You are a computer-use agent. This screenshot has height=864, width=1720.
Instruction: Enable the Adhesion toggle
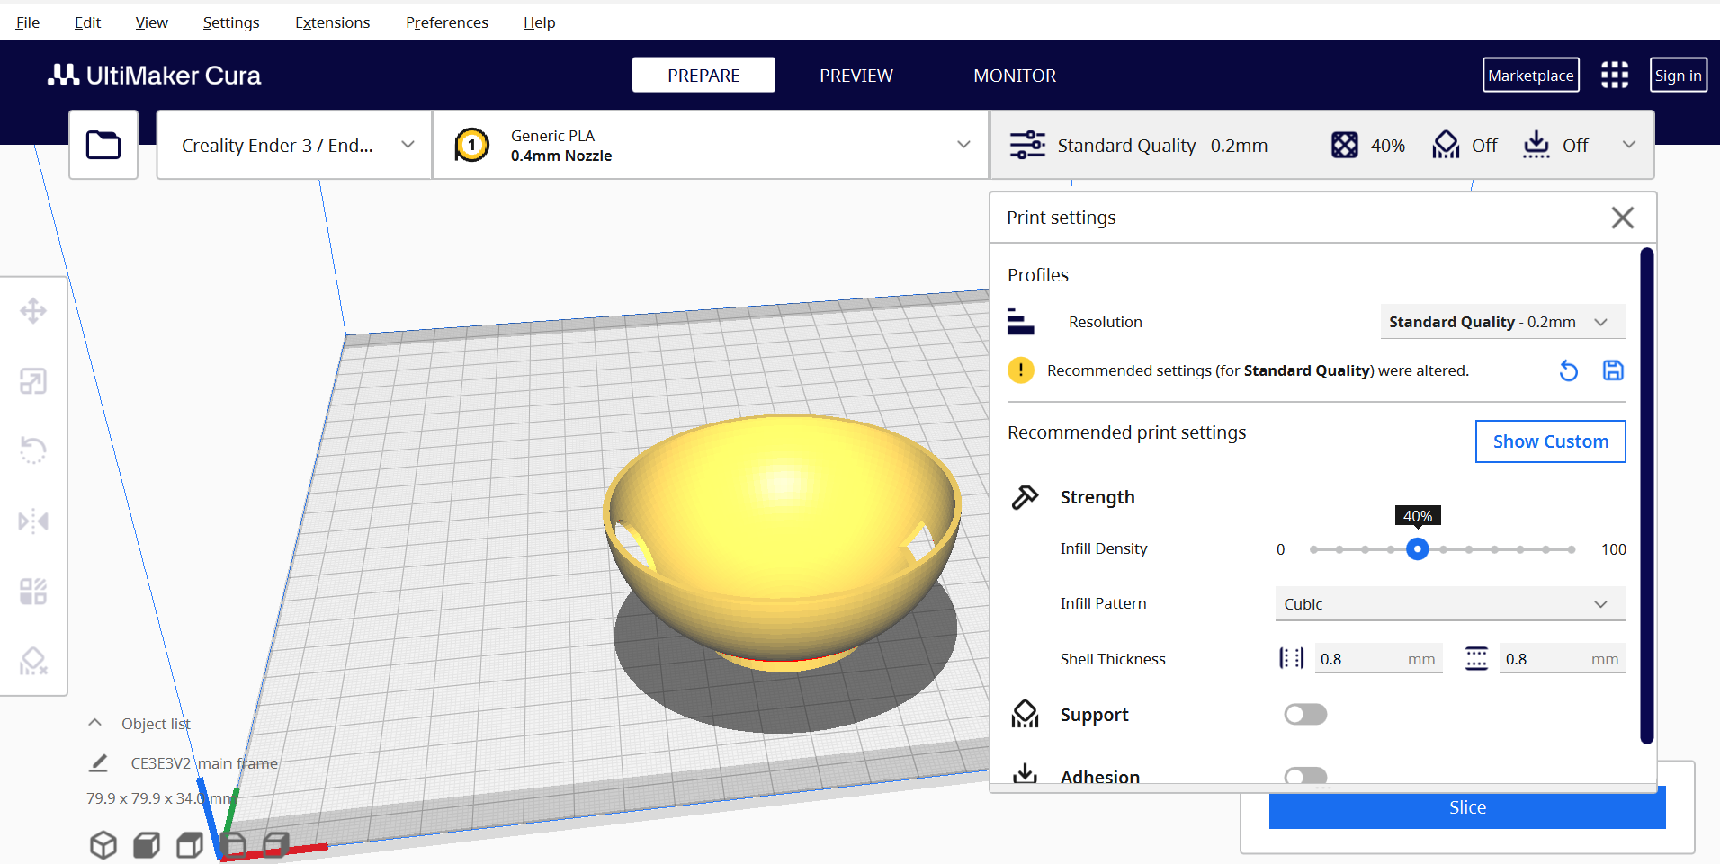tap(1305, 776)
